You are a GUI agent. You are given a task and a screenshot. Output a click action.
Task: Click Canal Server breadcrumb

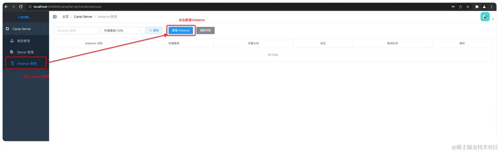tap(83, 17)
